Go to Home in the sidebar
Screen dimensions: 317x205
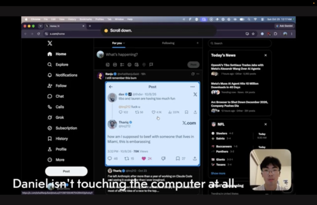(57, 54)
